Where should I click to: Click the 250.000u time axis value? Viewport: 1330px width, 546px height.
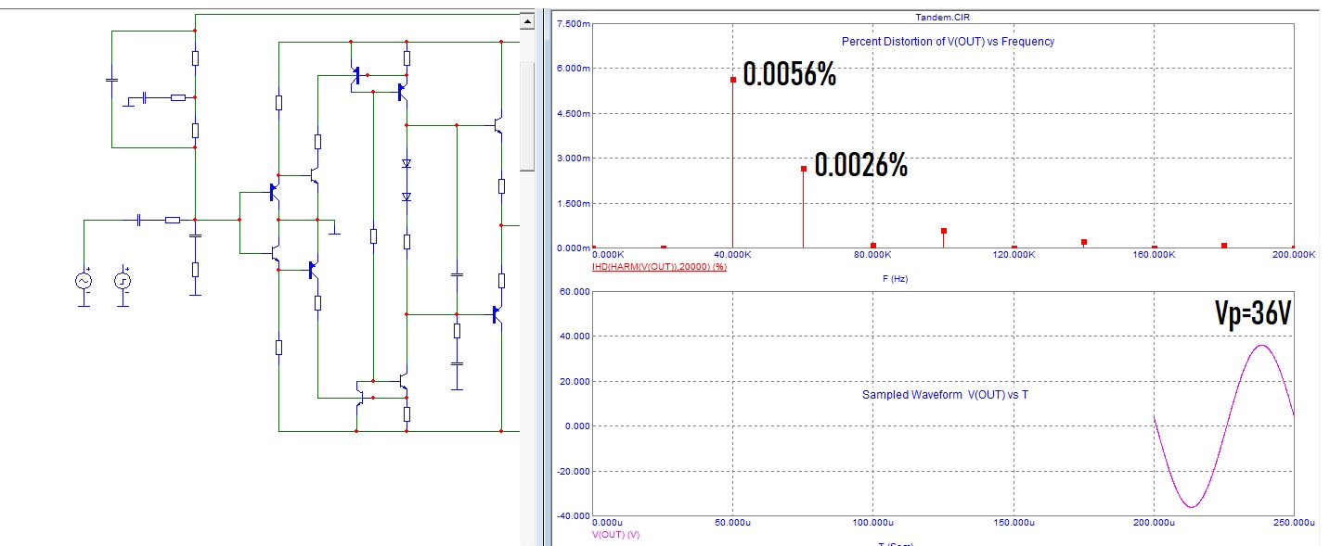tap(1293, 524)
